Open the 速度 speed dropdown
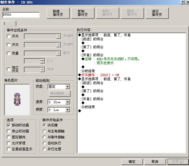Screen dimensions: 189x166 click(x=68, y=102)
